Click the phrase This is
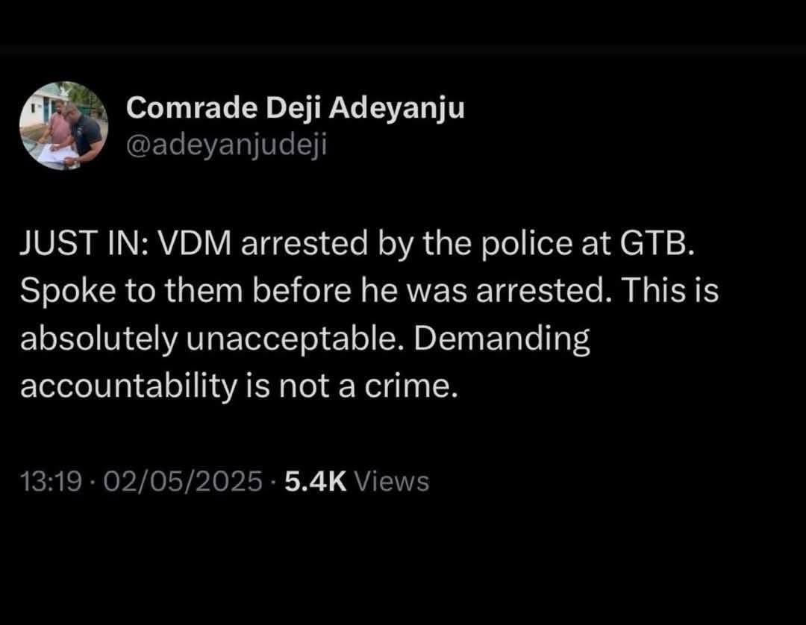 (669, 291)
